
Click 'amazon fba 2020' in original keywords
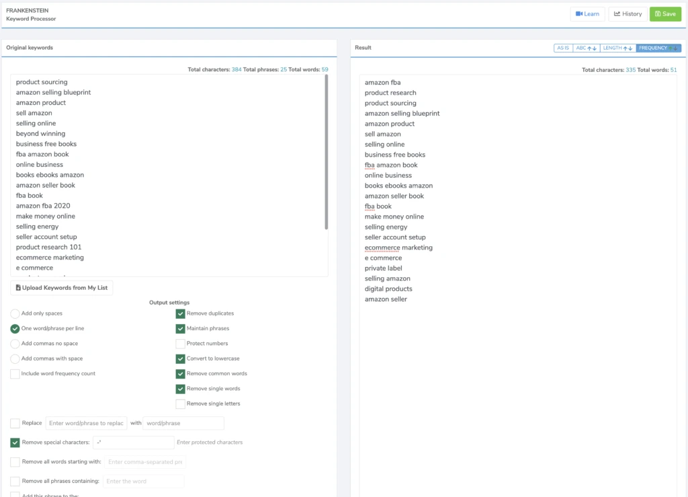click(x=43, y=206)
